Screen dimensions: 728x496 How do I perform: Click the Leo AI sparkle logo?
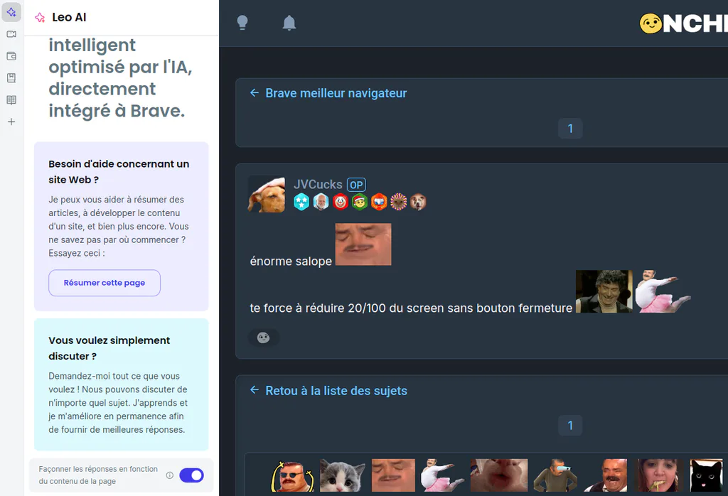click(40, 18)
